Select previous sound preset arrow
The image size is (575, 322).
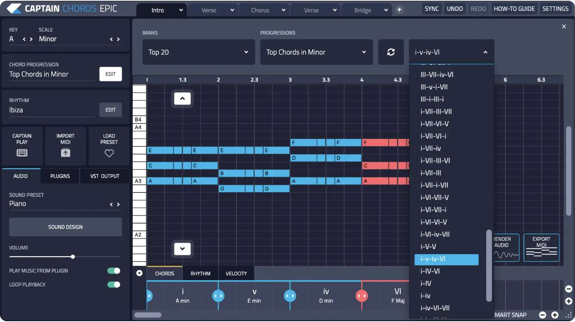pos(111,204)
